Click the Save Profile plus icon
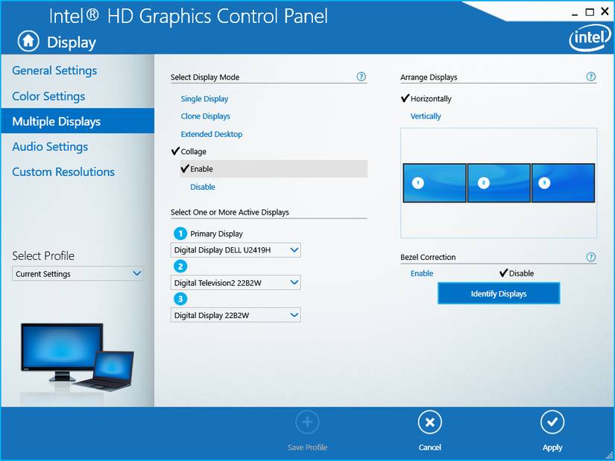This screenshot has width=615, height=461. click(x=307, y=422)
